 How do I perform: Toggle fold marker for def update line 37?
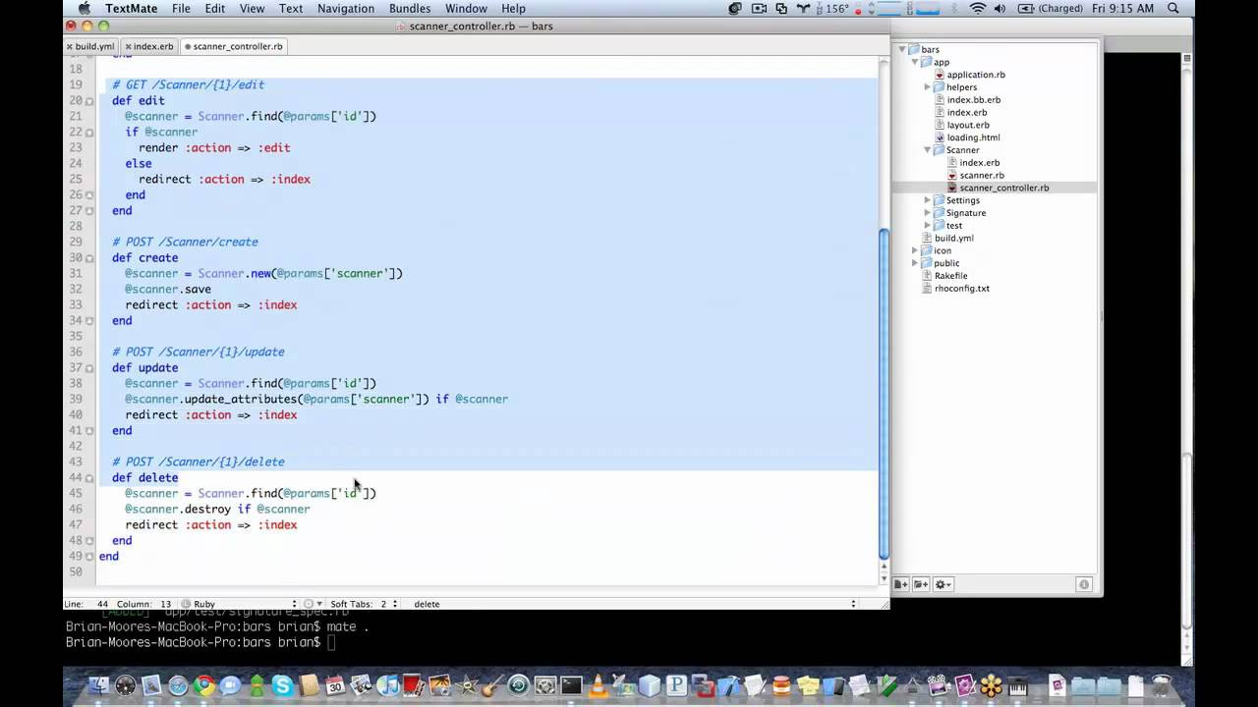(89, 367)
